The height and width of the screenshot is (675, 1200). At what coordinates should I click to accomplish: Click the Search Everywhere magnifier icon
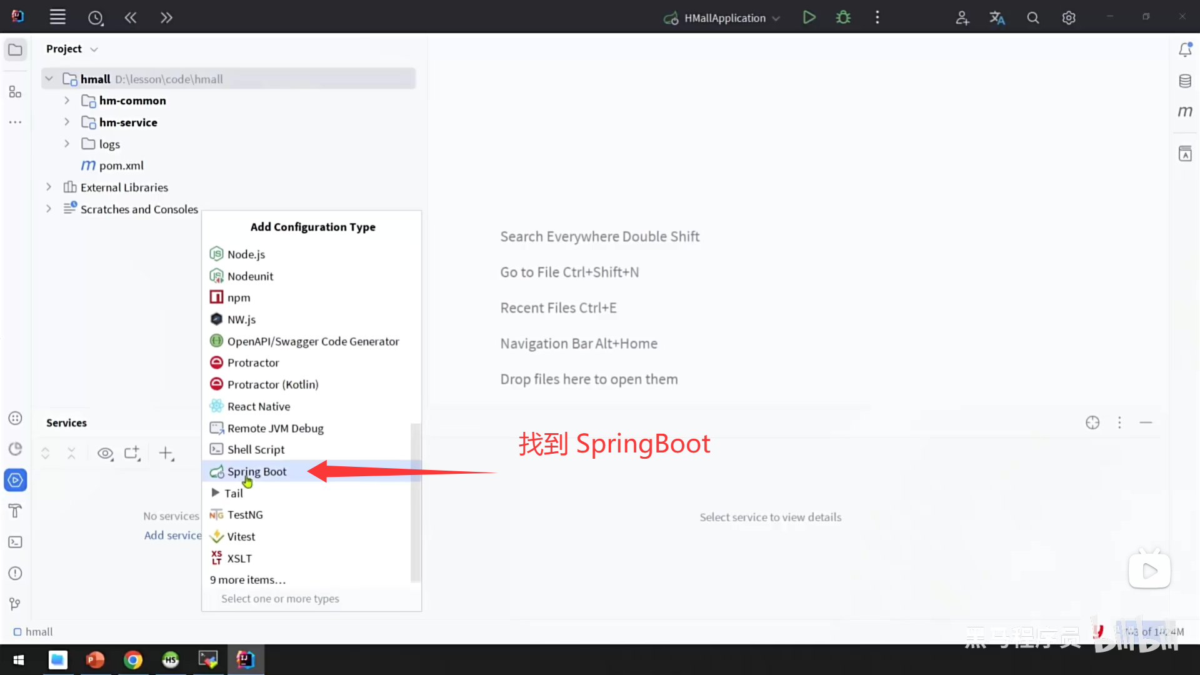1033,18
